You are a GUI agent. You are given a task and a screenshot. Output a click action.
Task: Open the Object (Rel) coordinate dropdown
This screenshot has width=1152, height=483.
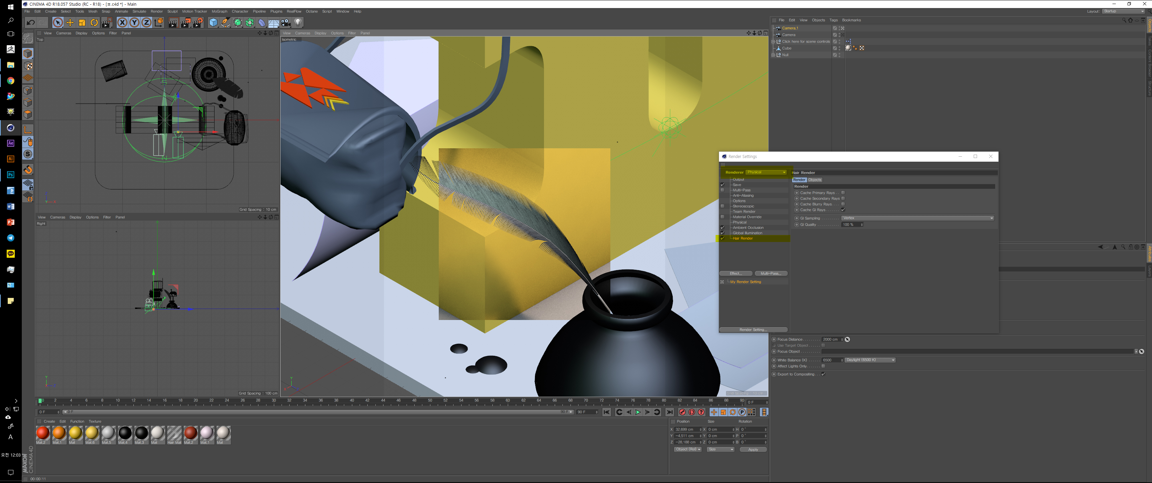pos(688,450)
